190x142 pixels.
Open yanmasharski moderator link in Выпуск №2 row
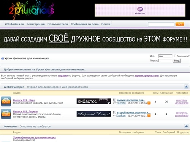[181, 115]
